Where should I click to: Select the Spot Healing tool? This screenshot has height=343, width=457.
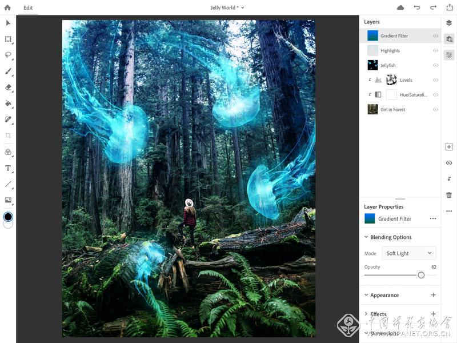8,119
